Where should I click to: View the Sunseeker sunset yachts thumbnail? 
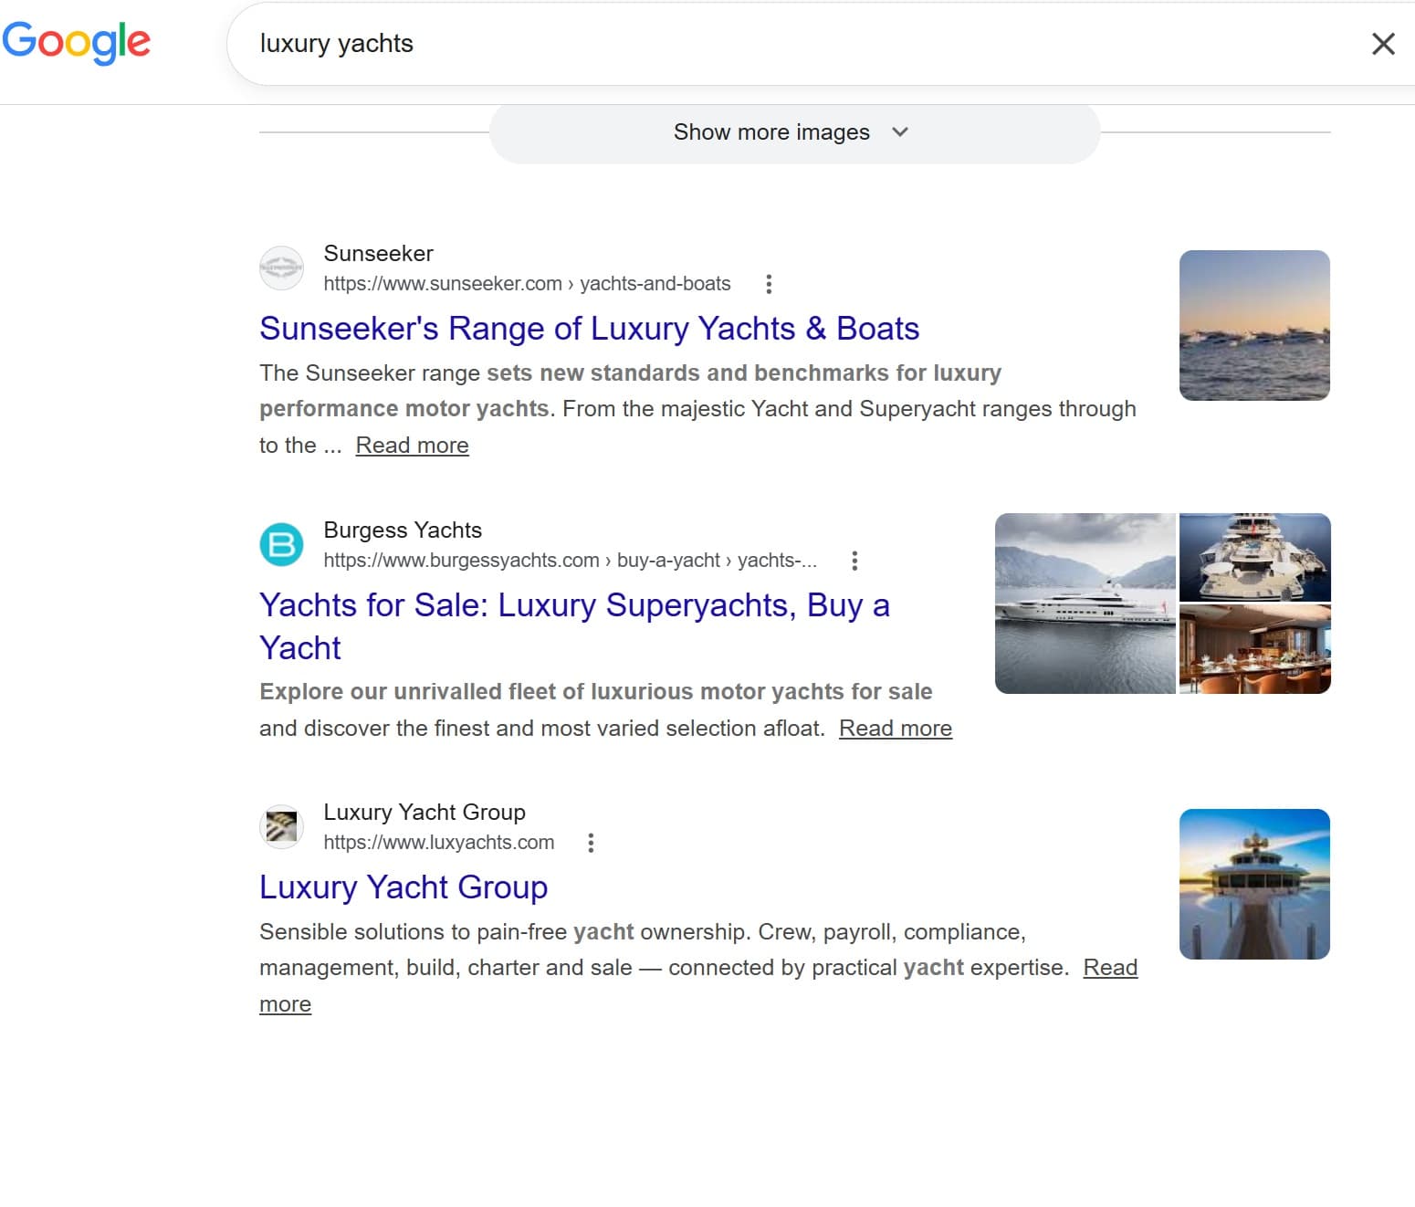point(1254,325)
